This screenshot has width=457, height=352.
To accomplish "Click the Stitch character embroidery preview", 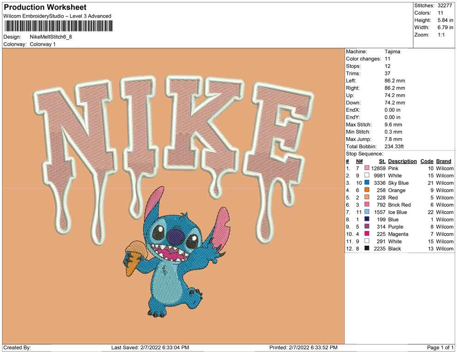I will (x=176, y=251).
